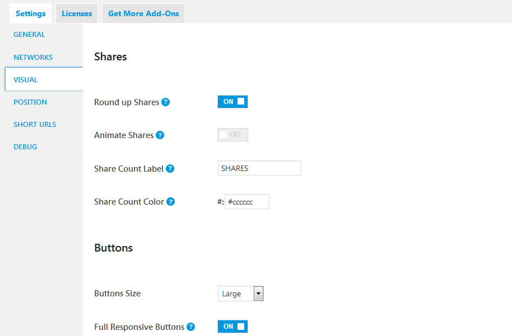Click help icon beside Animate Shares
This screenshot has width=512, height=336.
(160, 135)
